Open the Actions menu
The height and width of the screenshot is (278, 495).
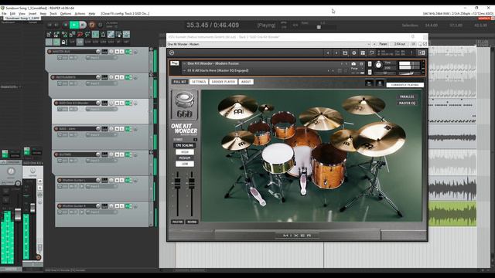[80, 14]
